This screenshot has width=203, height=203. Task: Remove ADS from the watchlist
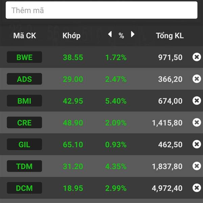coord(197,79)
